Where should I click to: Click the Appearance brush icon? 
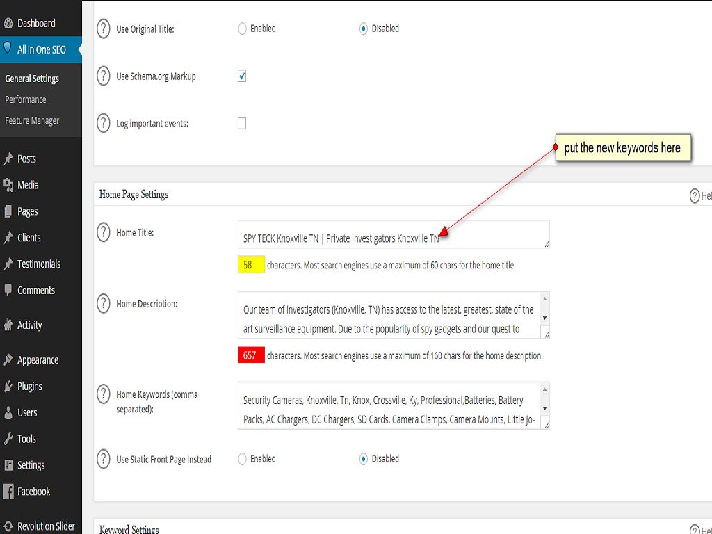(8, 359)
